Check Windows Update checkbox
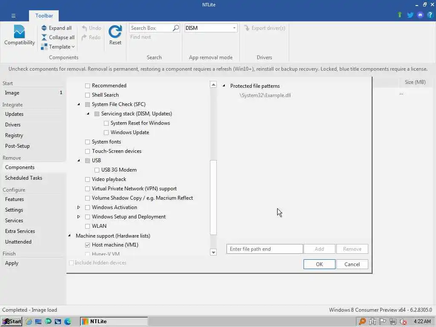The width and height of the screenshot is (436, 327). (x=106, y=133)
